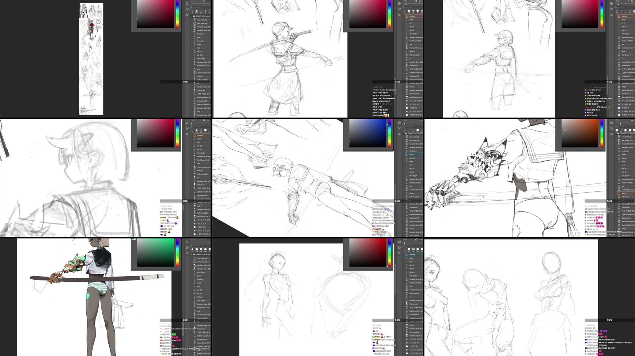Select the "hard_draw" brush preset
635x356 pixels.
200,33
